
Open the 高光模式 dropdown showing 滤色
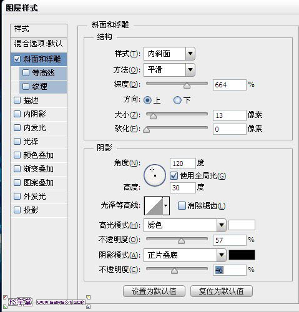[x=185, y=225]
